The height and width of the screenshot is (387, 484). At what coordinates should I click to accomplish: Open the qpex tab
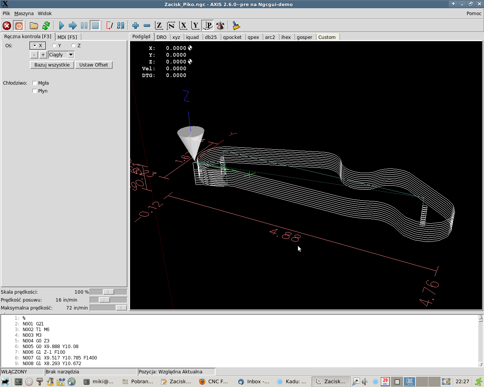(x=253, y=37)
